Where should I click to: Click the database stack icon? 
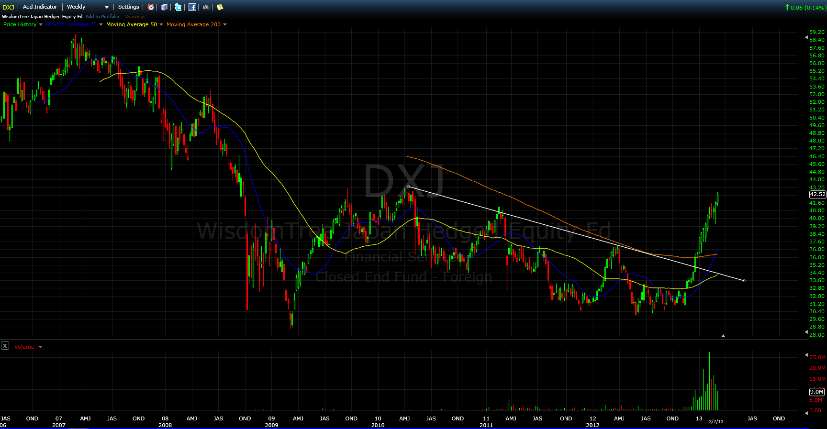click(164, 7)
